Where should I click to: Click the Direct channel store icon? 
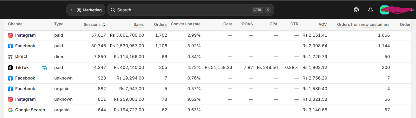(x=10, y=57)
